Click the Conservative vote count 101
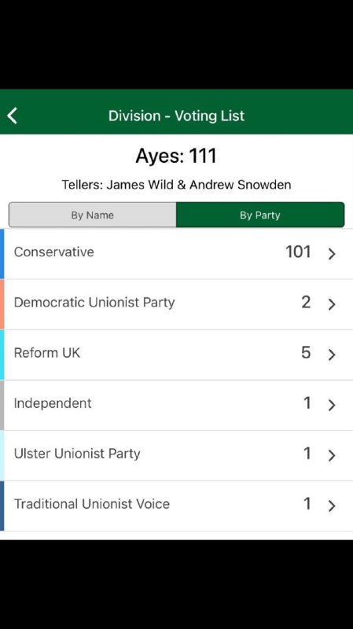Screen dimensions: 353x629 (298, 252)
